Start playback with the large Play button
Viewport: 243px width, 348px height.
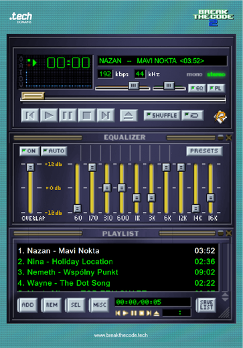pyautogui.click(x=49, y=115)
